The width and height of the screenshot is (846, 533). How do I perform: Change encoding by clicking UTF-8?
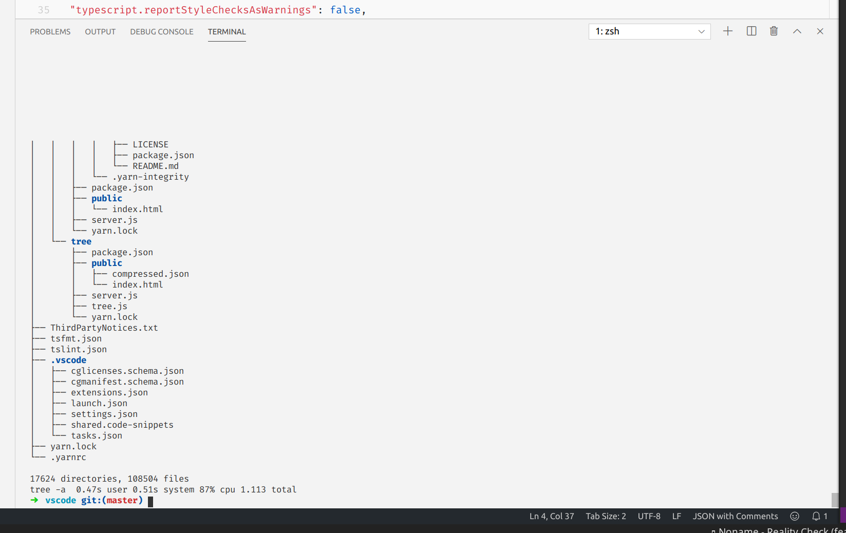(x=649, y=516)
